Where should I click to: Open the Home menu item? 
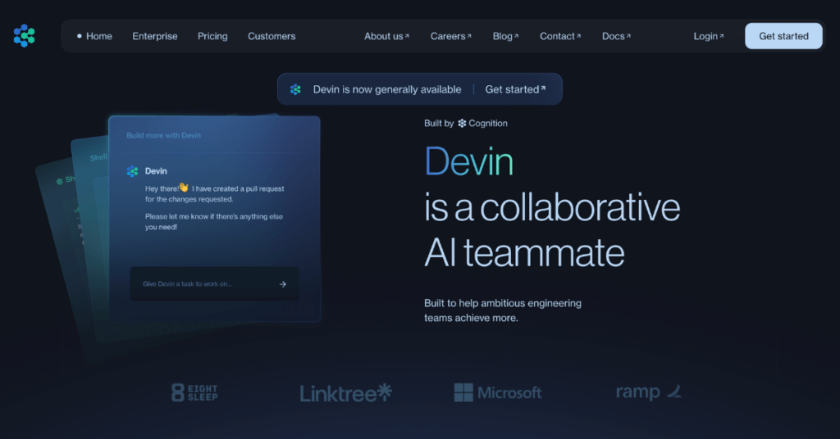[98, 36]
